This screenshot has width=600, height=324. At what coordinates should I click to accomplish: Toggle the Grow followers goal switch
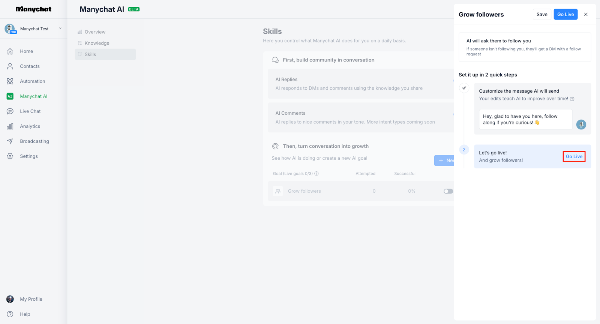pos(448,191)
